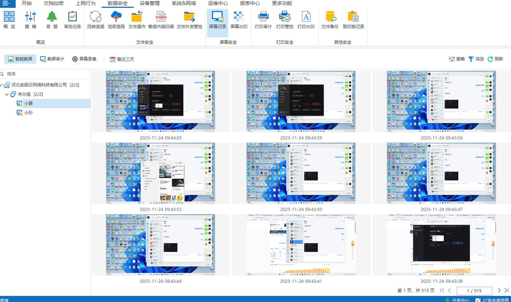Screen dimensions: 511x302
Task: Select the 文件外发管控 icon
Action: 189,17
